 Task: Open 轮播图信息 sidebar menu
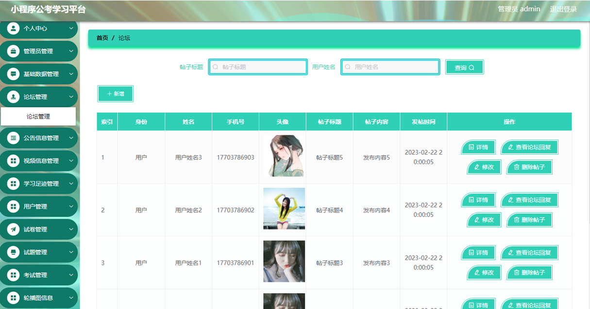(39, 297)
